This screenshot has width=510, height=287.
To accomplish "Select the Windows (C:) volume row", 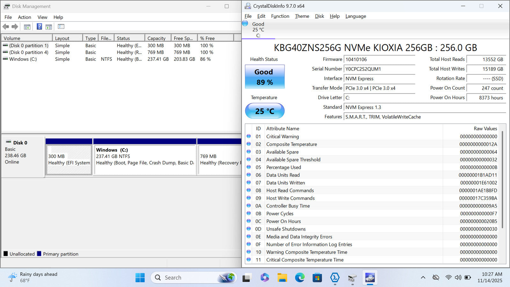I will tap(23, 59).
